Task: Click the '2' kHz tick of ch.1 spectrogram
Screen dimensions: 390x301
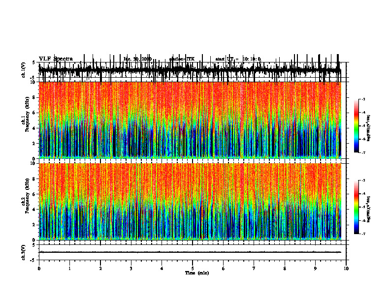Action: click(34, 144)
